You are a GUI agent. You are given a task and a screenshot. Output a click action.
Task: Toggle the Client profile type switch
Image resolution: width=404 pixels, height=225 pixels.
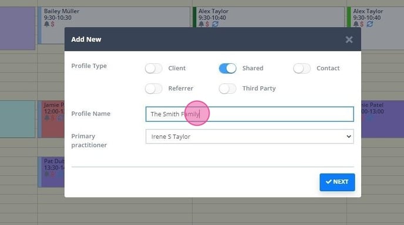(154, 69)
